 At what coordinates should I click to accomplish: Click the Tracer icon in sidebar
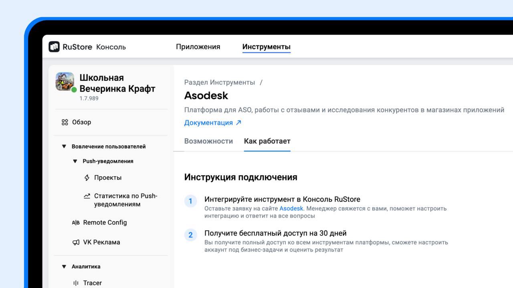[x=76, y=283]
